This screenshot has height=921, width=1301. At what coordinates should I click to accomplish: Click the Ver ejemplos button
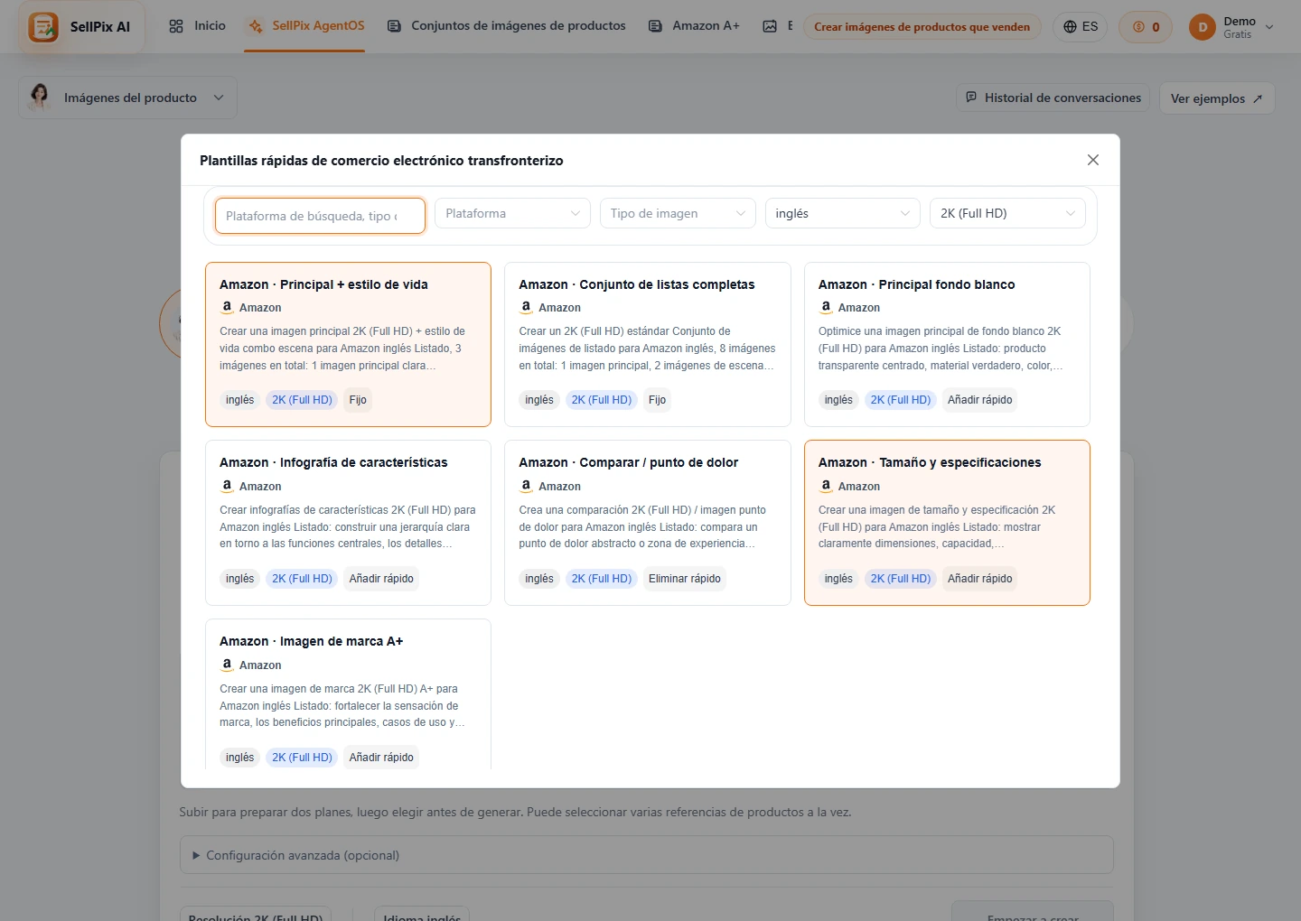coord(1217,98)
